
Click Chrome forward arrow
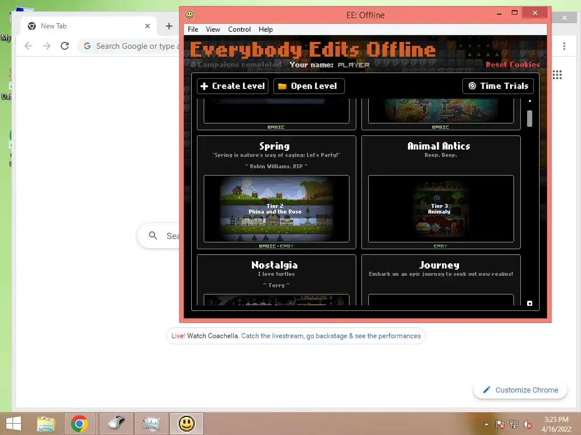pos(47,46)
